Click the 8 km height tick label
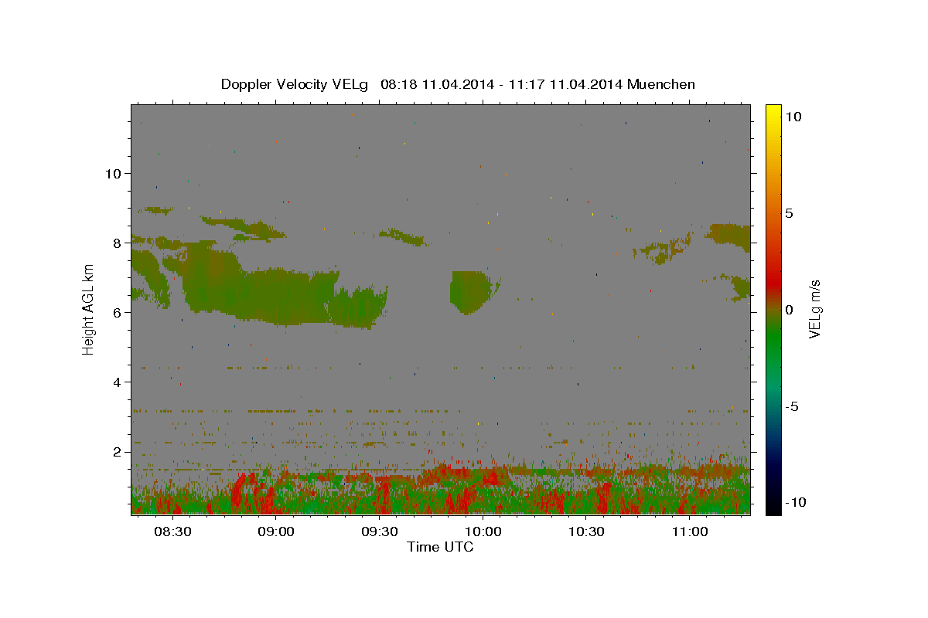This screenshot has width=928, height=618. pos(116,243)
